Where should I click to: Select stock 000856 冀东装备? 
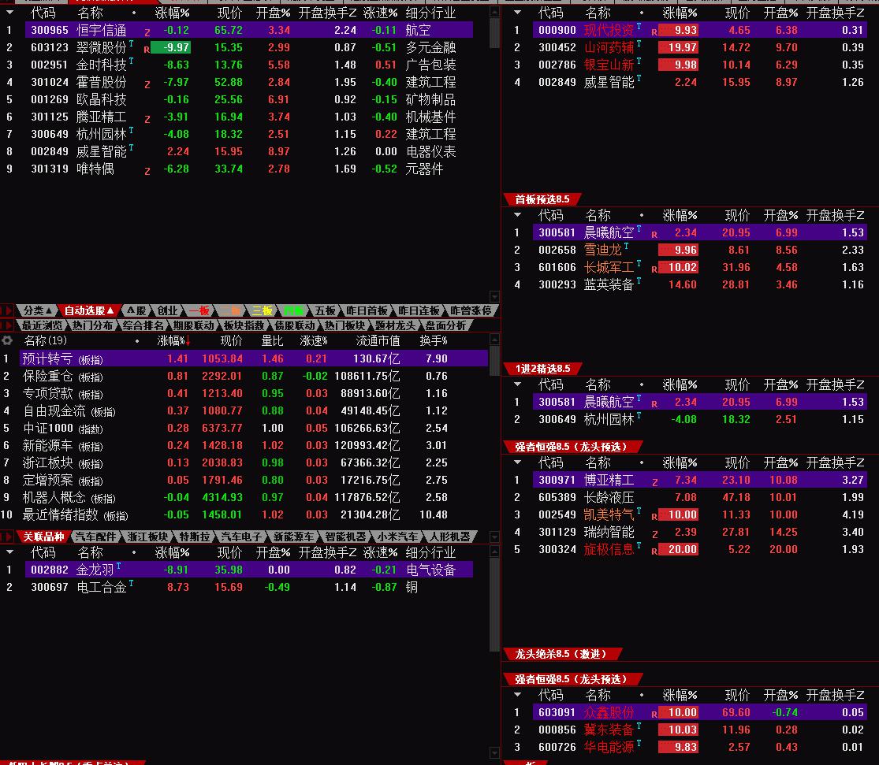(x=699, y=729)
